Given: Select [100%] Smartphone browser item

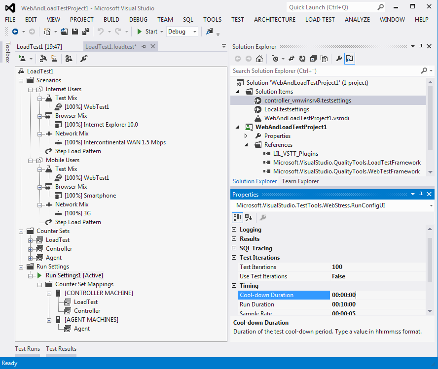Looking at the screenshot, I should (90, 196).
